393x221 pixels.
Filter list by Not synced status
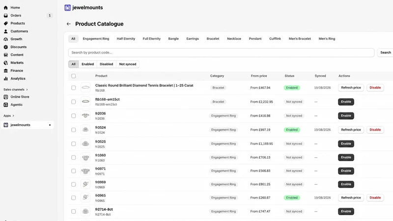[x=128, y=64]
